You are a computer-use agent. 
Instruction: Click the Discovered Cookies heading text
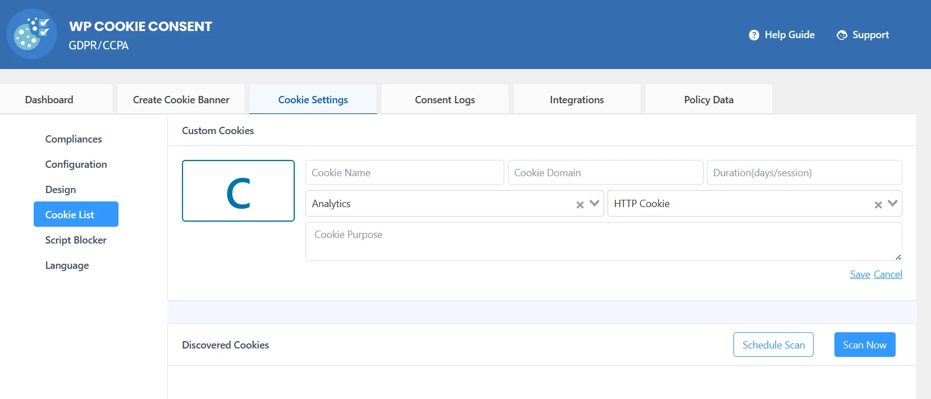225,345
